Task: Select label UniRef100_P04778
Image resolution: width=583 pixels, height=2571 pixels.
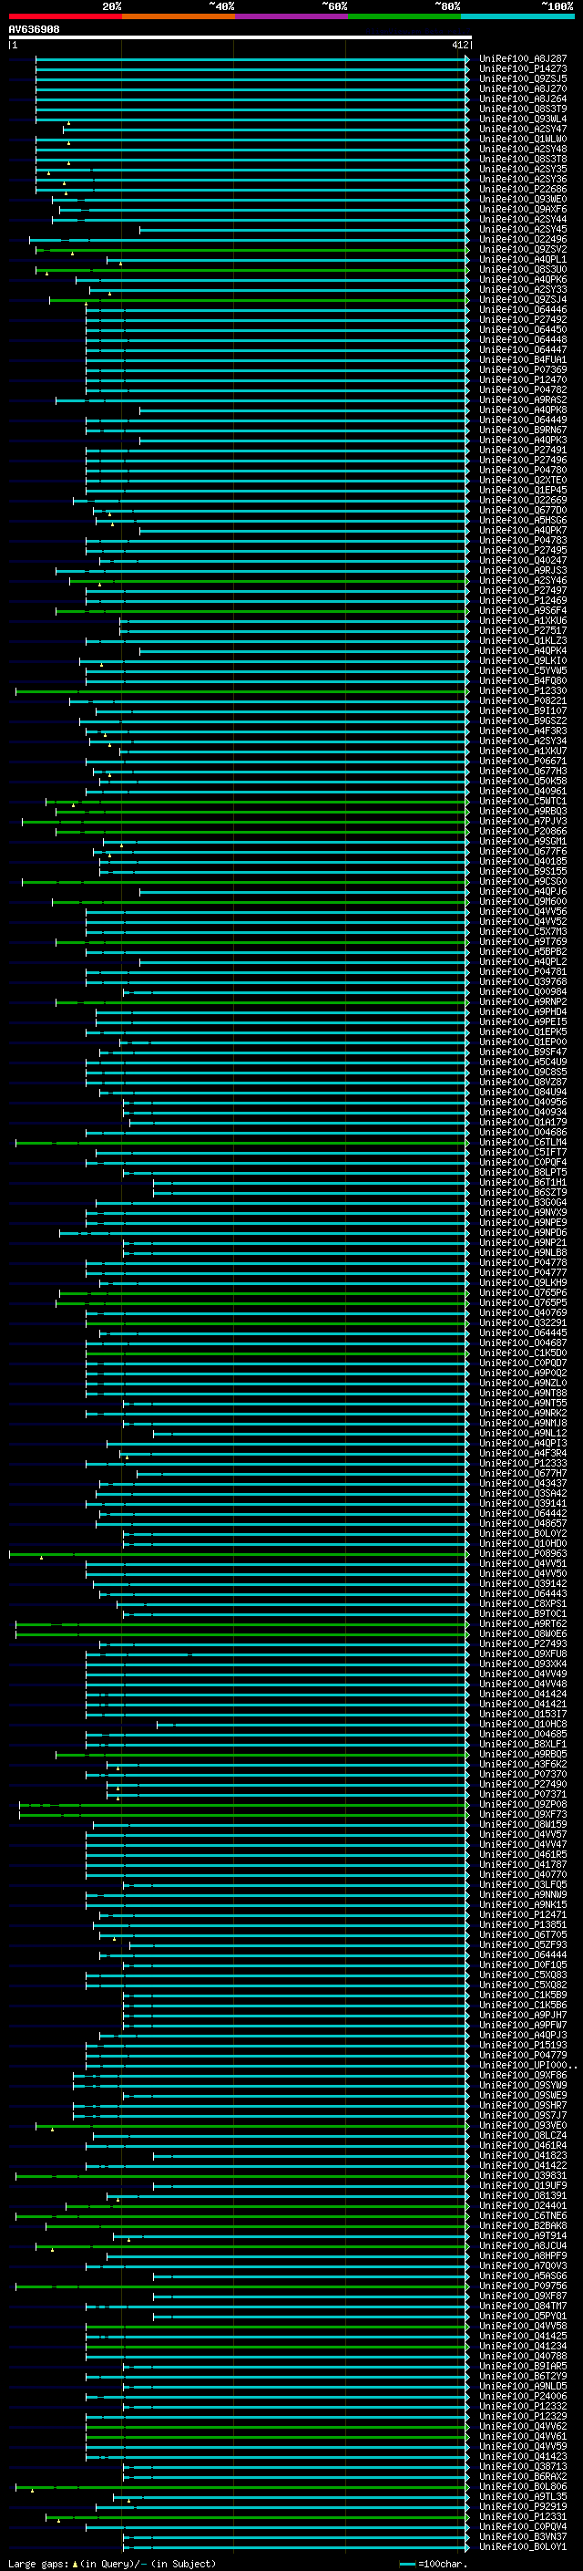Action: click(523, 1263)
